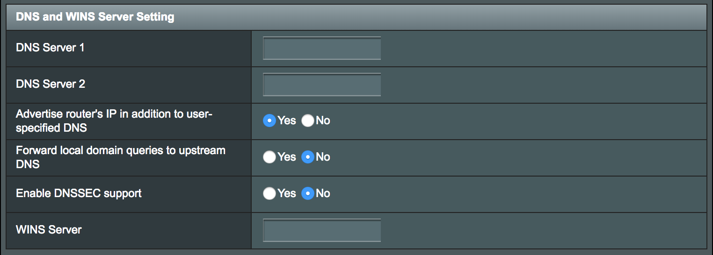Click the DNS Server 2 input field

point(321,85)
